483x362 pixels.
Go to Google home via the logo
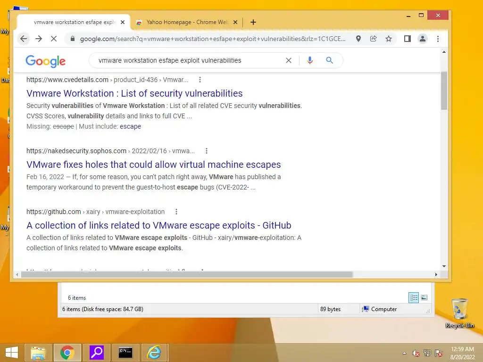46,61
